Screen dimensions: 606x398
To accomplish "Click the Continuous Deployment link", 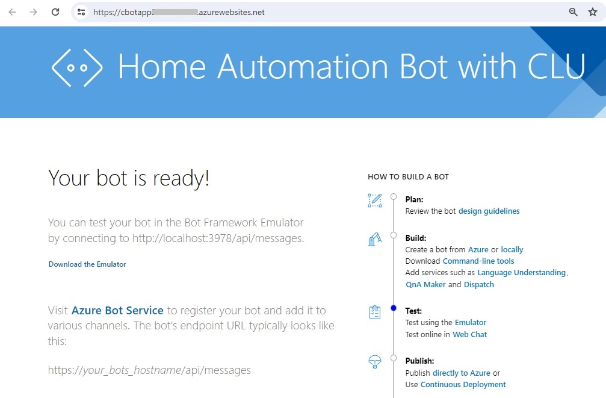I will 463,385.
